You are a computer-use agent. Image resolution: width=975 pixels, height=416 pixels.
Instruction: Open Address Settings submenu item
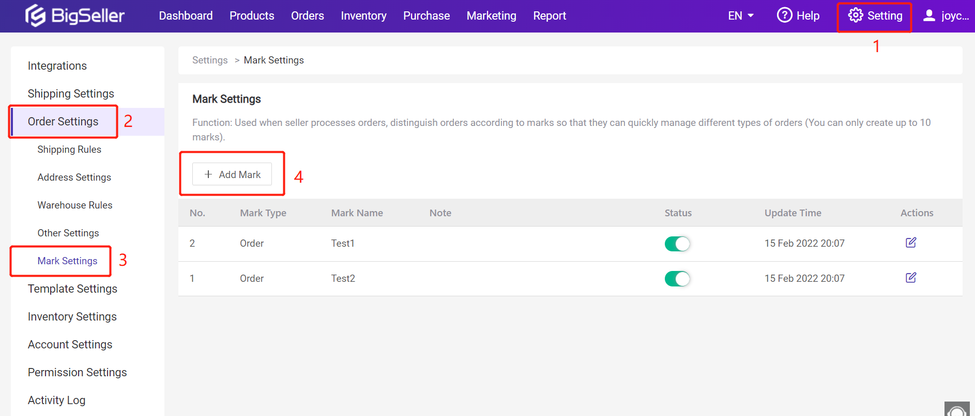[x=74, y=177]
